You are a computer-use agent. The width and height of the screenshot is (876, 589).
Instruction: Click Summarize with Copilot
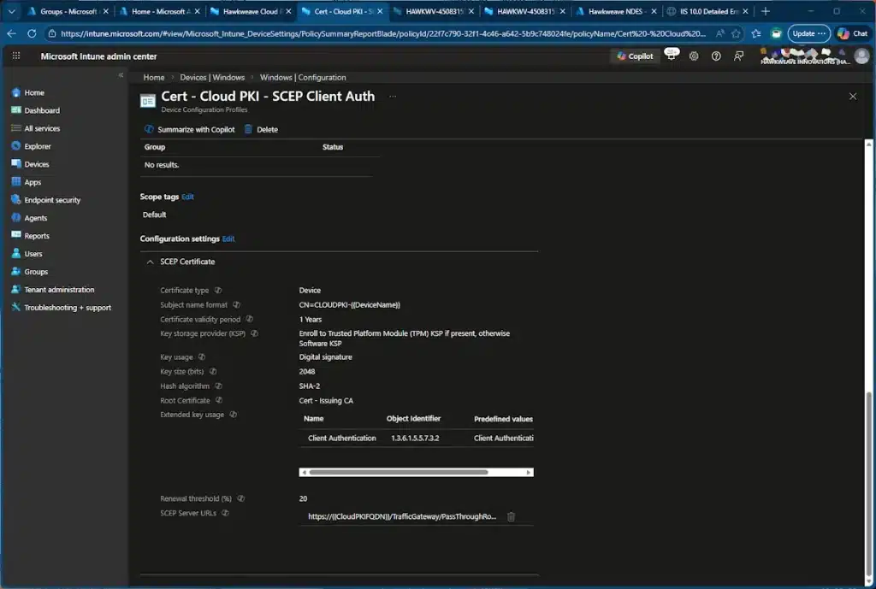(189, 130)
